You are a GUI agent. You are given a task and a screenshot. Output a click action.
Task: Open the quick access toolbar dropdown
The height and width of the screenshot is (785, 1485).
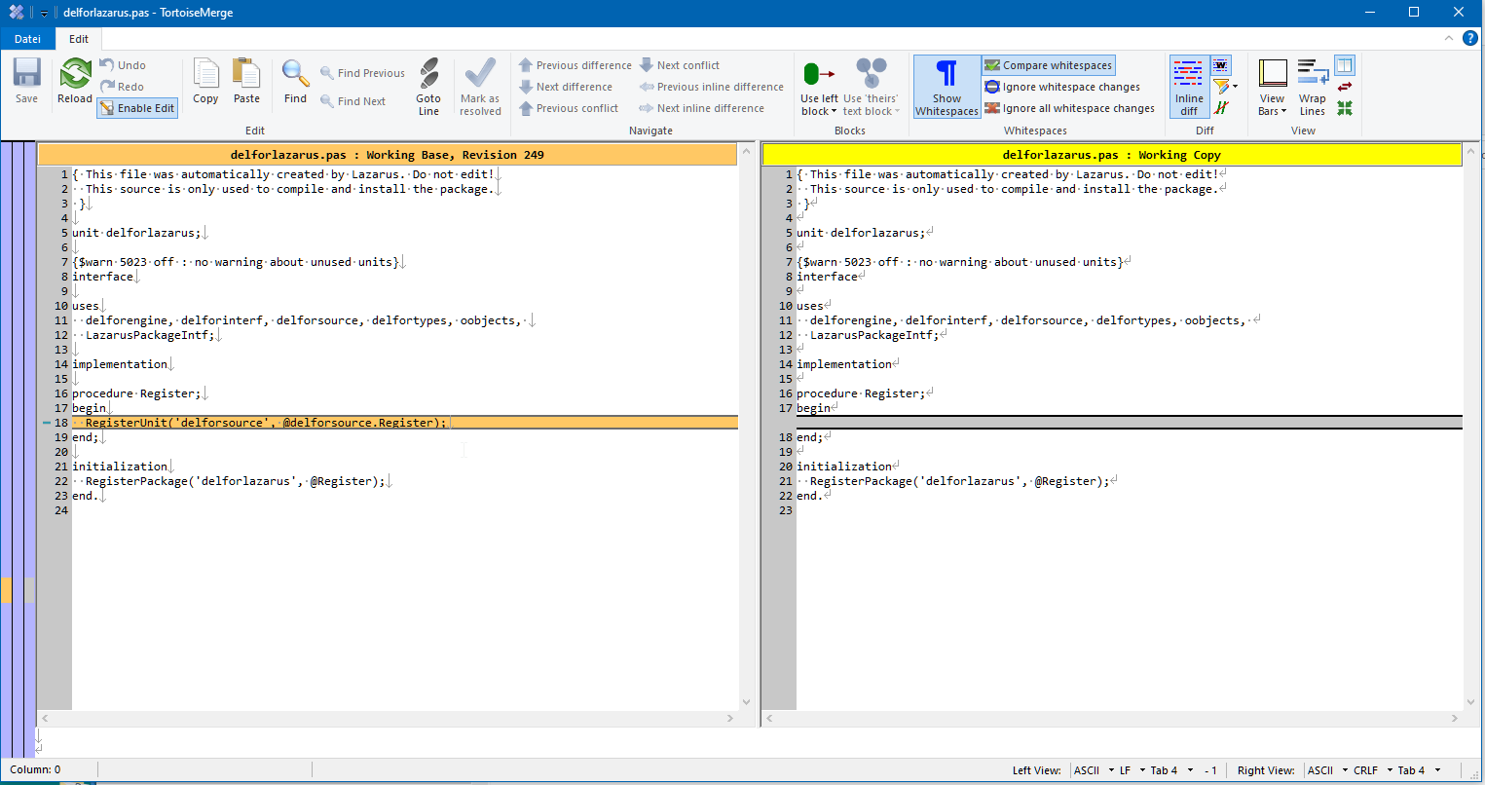pyautogui.click(x=44, y=14)
